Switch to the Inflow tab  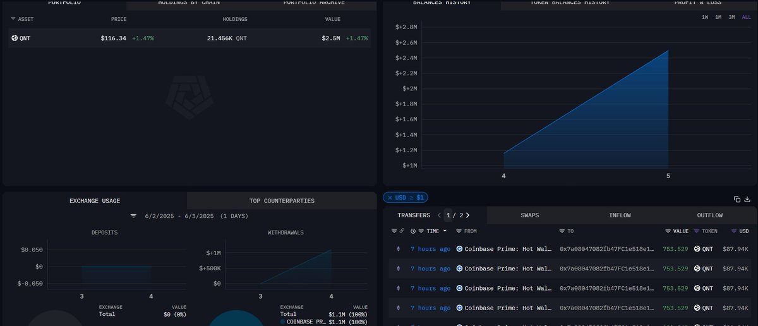pos(620,215)
